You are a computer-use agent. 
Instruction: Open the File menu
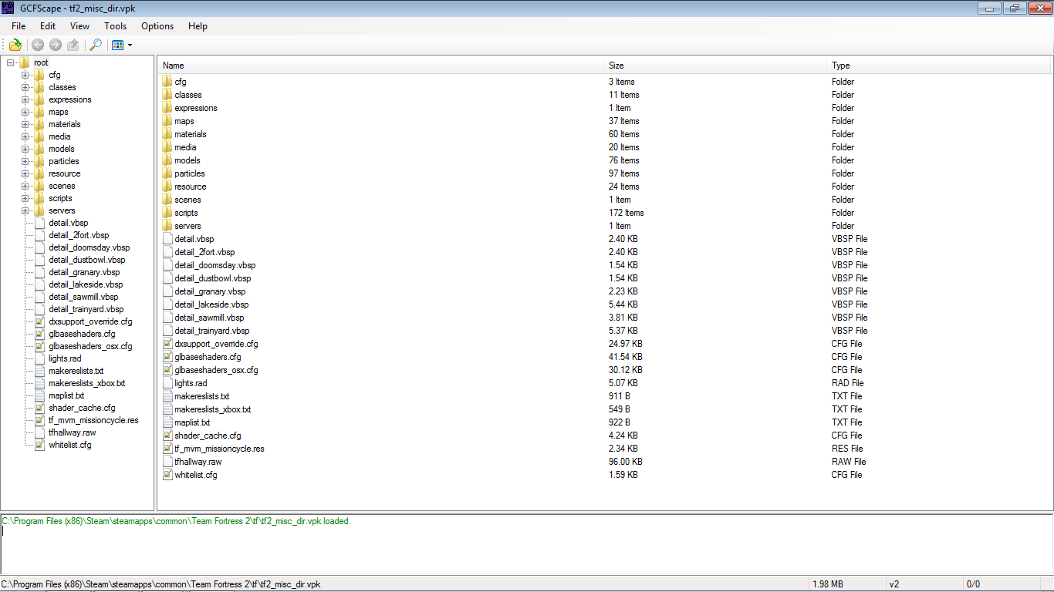tap(19, 26)
